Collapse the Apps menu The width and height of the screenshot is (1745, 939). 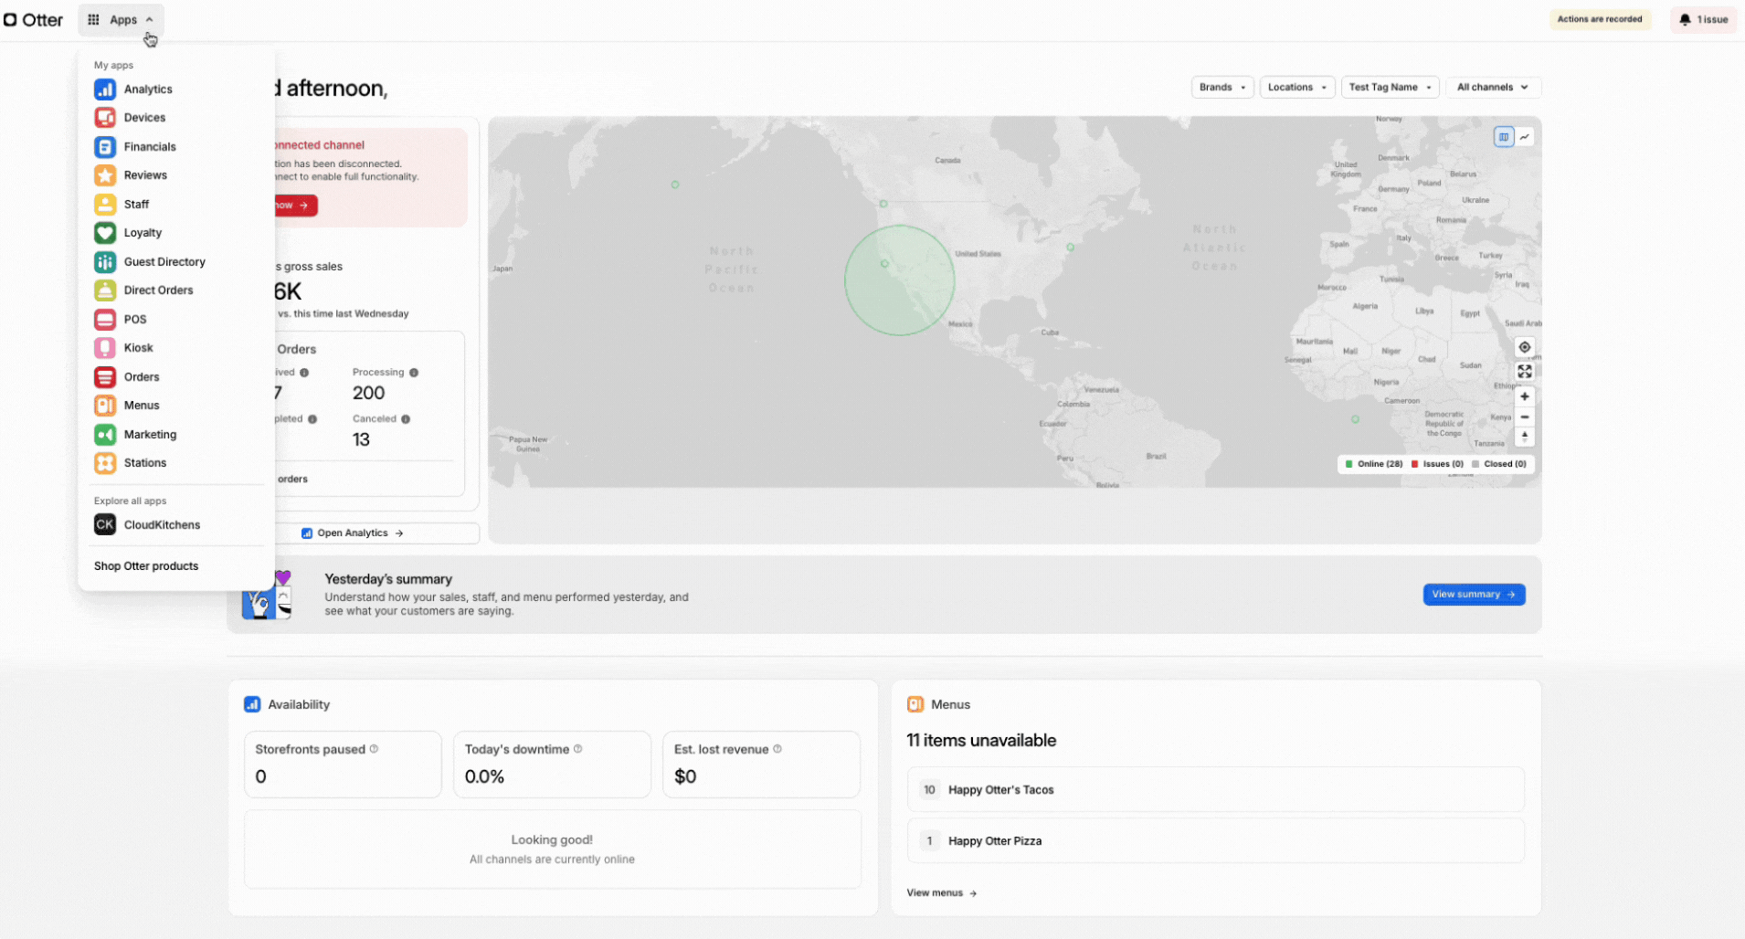121,20
